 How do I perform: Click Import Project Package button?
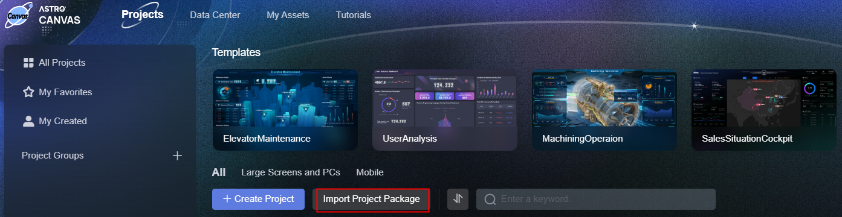point(372,199)
